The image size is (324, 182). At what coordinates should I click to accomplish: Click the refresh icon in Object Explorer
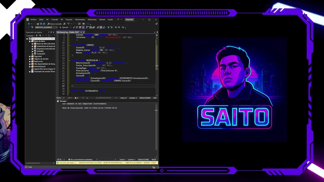click(x=49, y=36)
